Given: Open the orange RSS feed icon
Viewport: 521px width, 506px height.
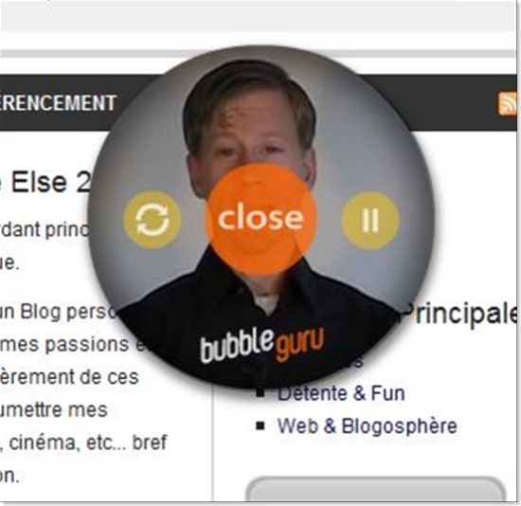Looking at the screenshot, I should click(x=508, y=103).
